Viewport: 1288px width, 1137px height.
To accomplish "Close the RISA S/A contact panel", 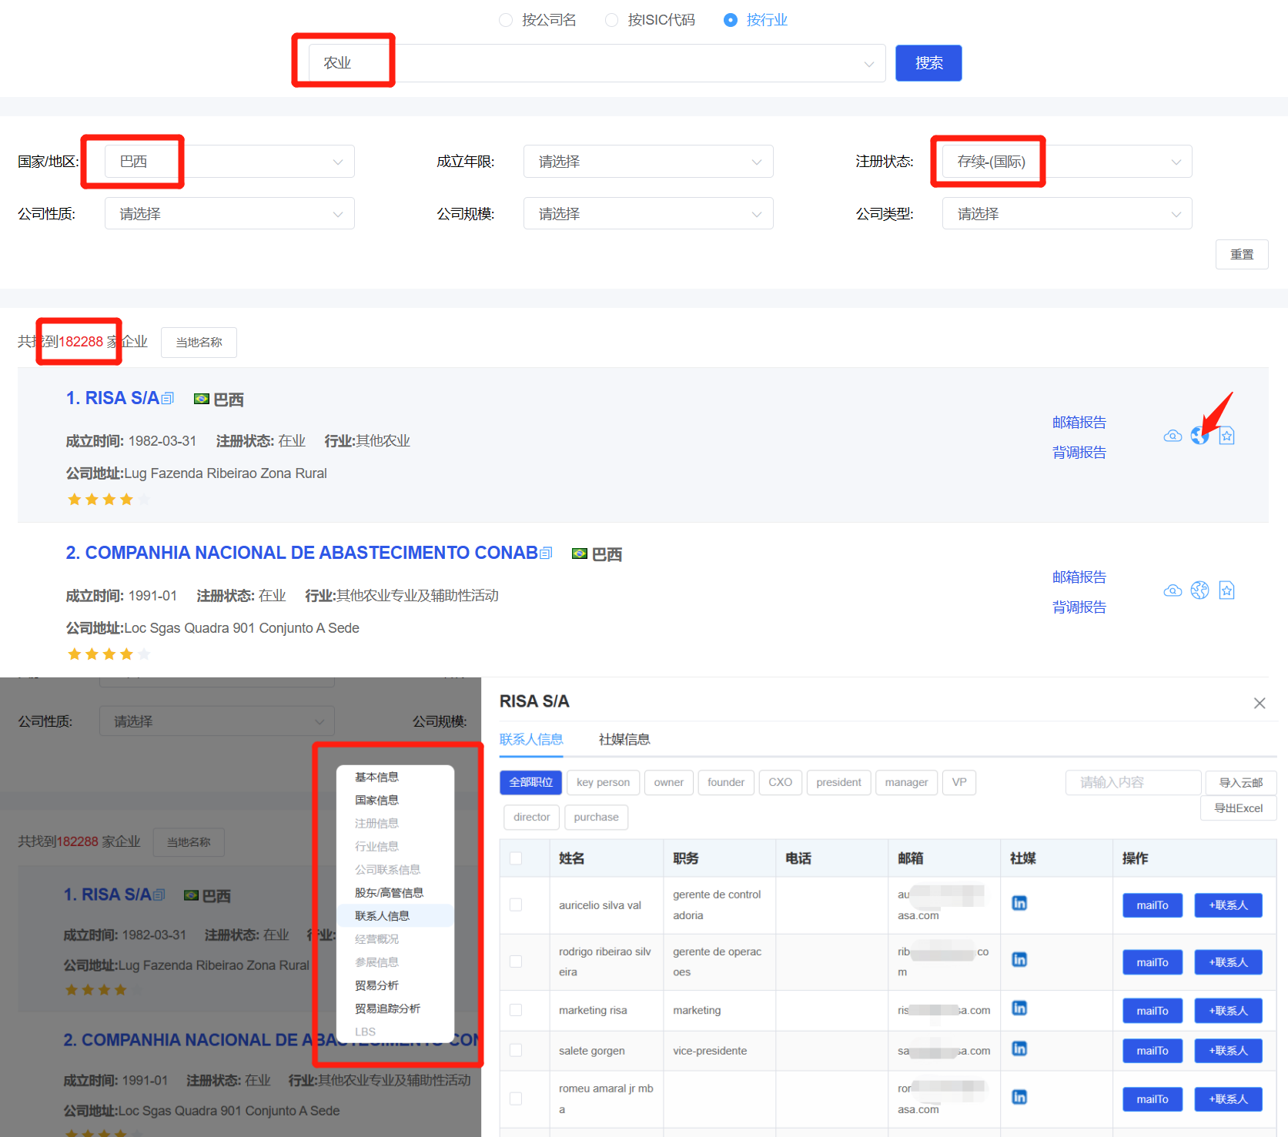I will point(1260,703).
